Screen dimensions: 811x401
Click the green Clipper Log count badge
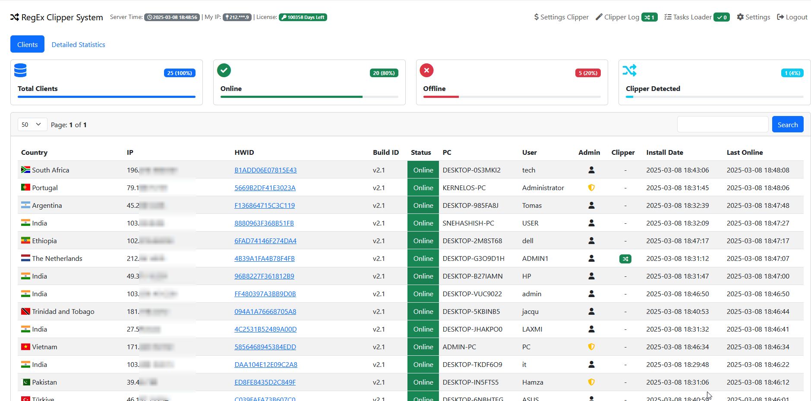(x=649, y=17)
